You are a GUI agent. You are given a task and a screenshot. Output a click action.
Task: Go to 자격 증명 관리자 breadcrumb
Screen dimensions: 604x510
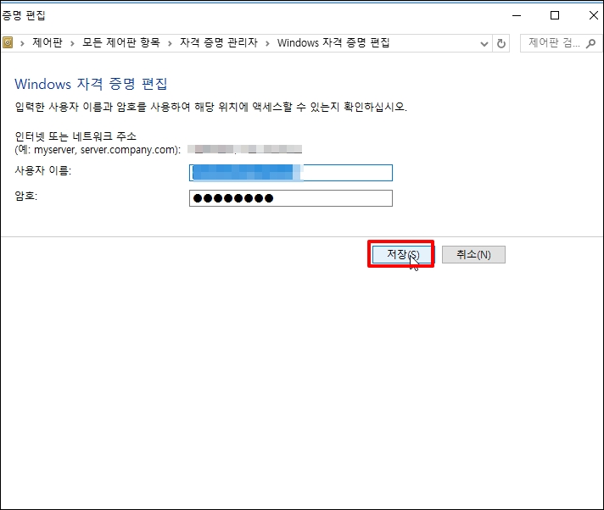219,42
